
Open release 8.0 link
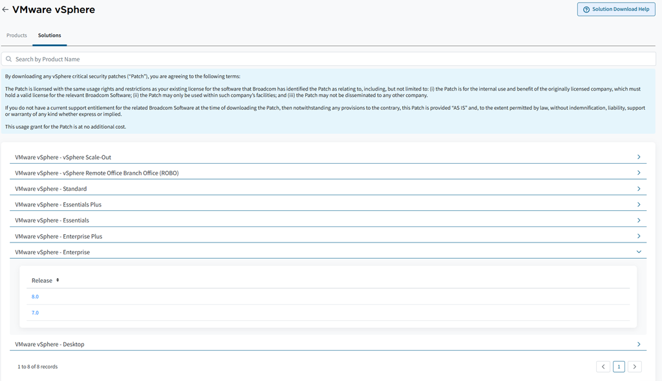coord(35,296)
